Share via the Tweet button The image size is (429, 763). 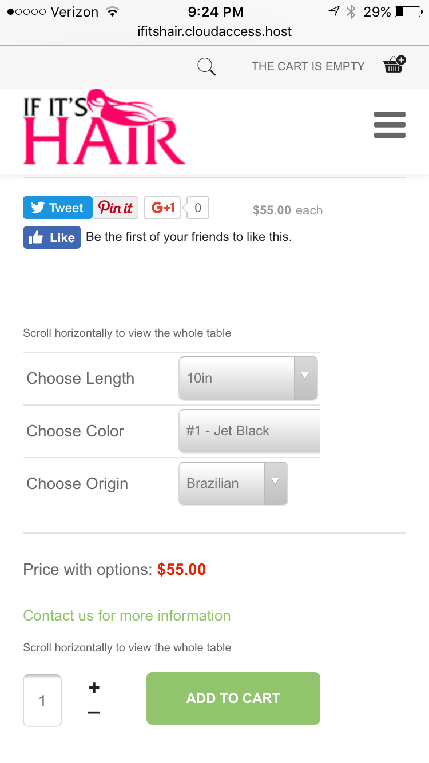point(57,208)
